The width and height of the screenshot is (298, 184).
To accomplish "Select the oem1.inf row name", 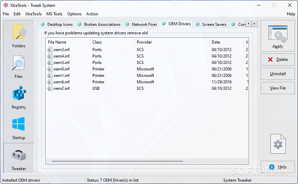I will point(62,75).
